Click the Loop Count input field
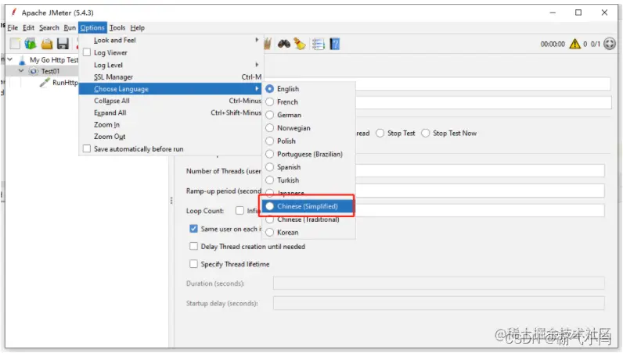The image size is (623, 353). pos(480,211)
